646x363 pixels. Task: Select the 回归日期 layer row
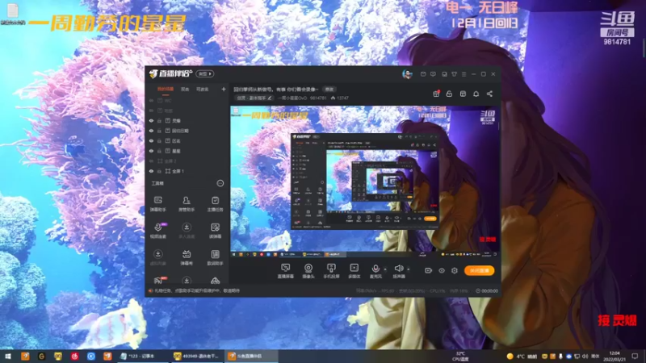click(188, 131)
